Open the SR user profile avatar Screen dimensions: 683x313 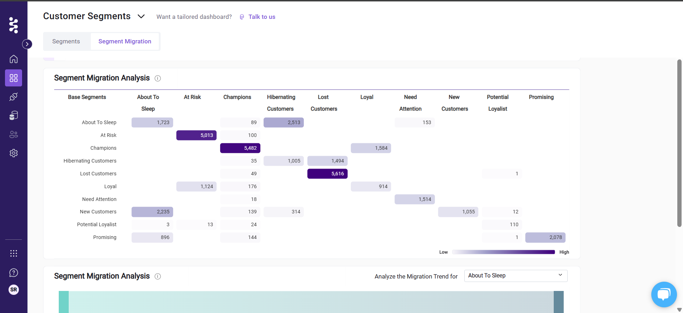click(14, 290)
